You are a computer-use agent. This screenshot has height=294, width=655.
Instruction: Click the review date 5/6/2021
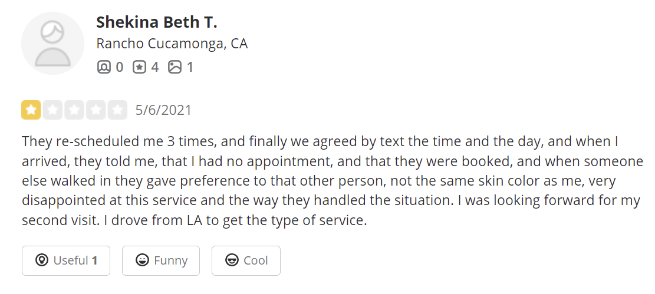click(x=163, y=110)
